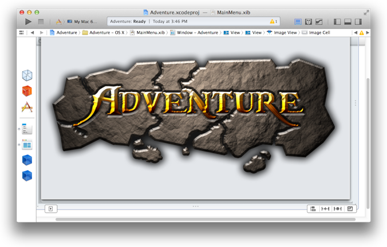
Task: Select the lower blue cube object
Action: 27,176
